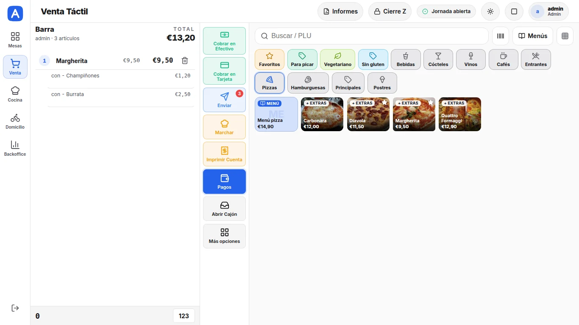Print the bill with Imprimir Cuenta
The width and height of the screenshot is (579, 325).
[224, 154]
